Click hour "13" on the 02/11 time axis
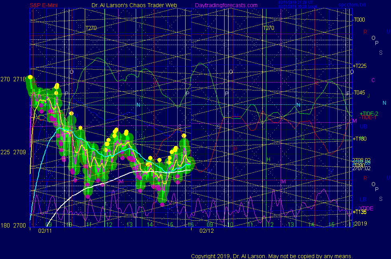The width and height of the screenshot is (391, 259). click(129, 225)
